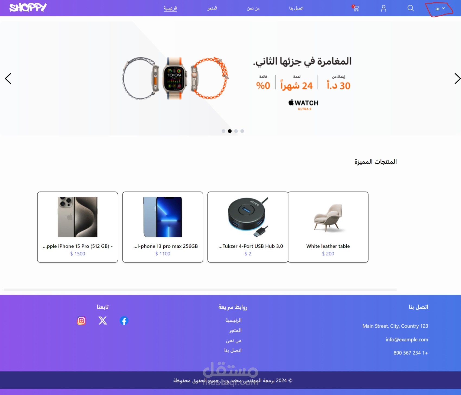The width and height of the screenshot is (461, 395).
Task: Go to the previous carousel slide
Action: pyautogui.click(x=8, y=79)
